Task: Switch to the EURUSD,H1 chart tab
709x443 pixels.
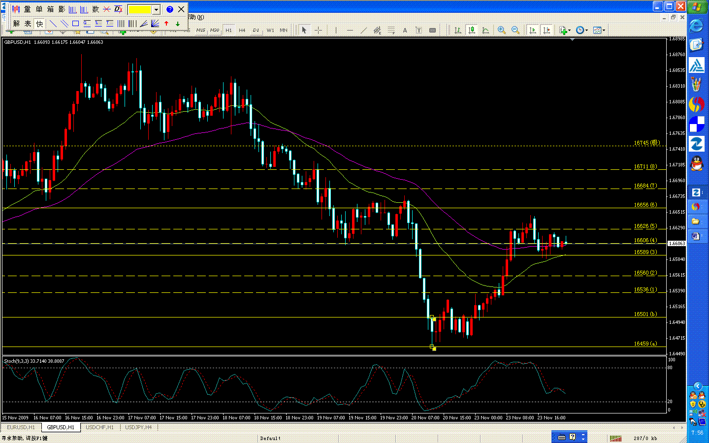Action: tap(21, 427)
